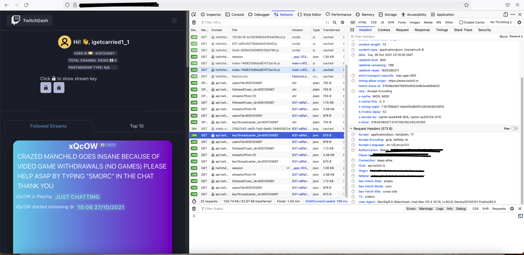Focus the Filter Headers input field

(x=424, y=37)
